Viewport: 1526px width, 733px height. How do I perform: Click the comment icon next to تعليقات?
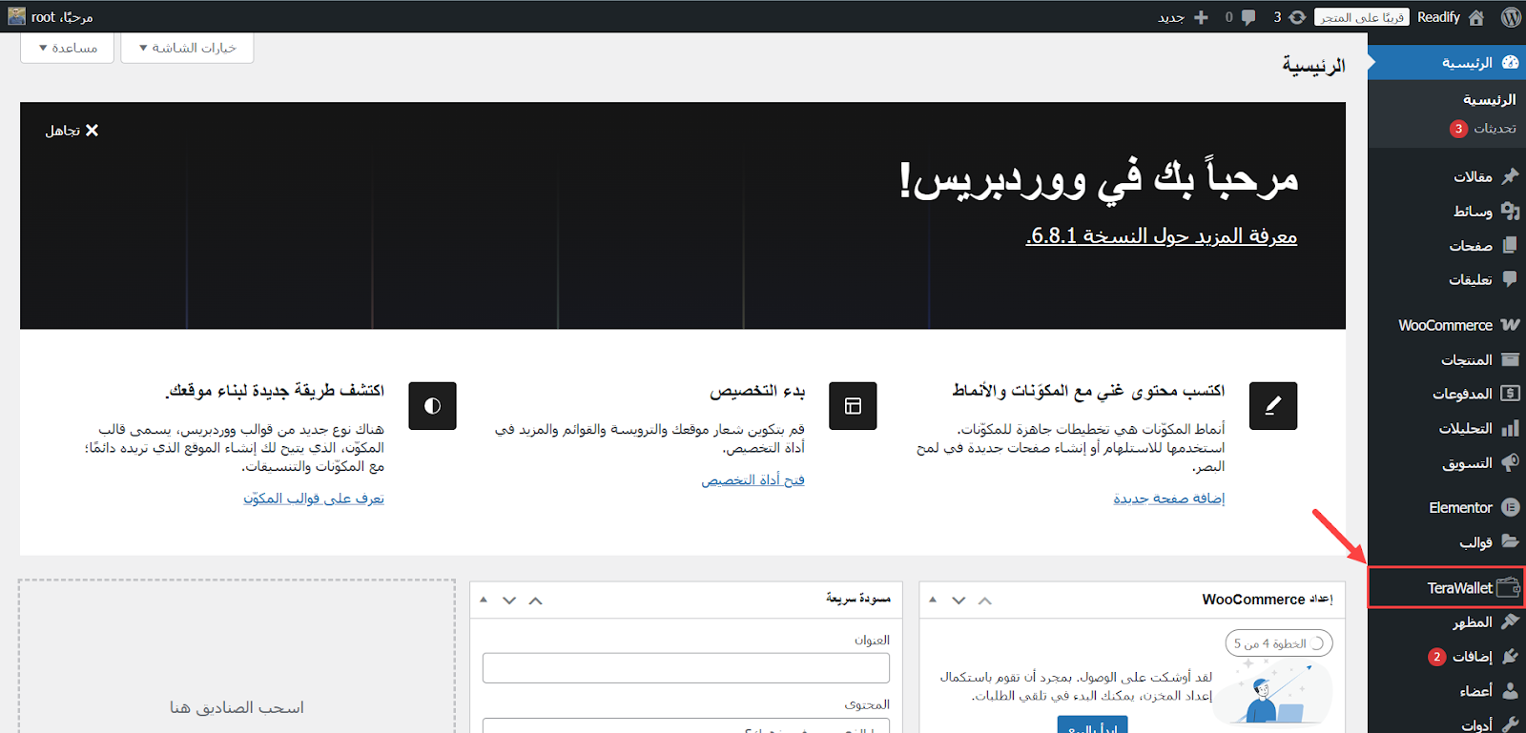[x=1510, y=279]
